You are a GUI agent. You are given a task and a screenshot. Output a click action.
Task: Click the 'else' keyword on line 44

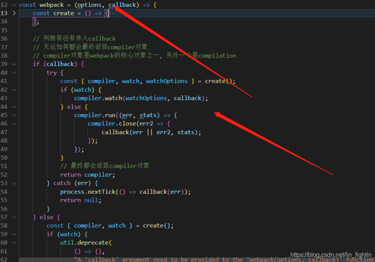point(74,107)
